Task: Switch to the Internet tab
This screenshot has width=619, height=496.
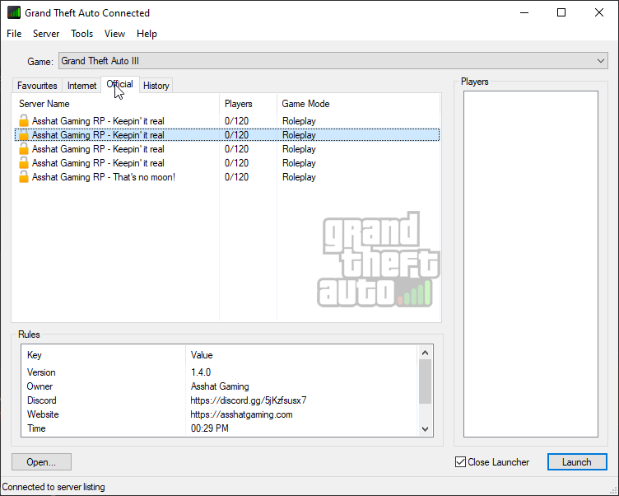Action: tap(81, 86)
